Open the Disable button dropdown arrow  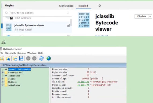[150, 16]
